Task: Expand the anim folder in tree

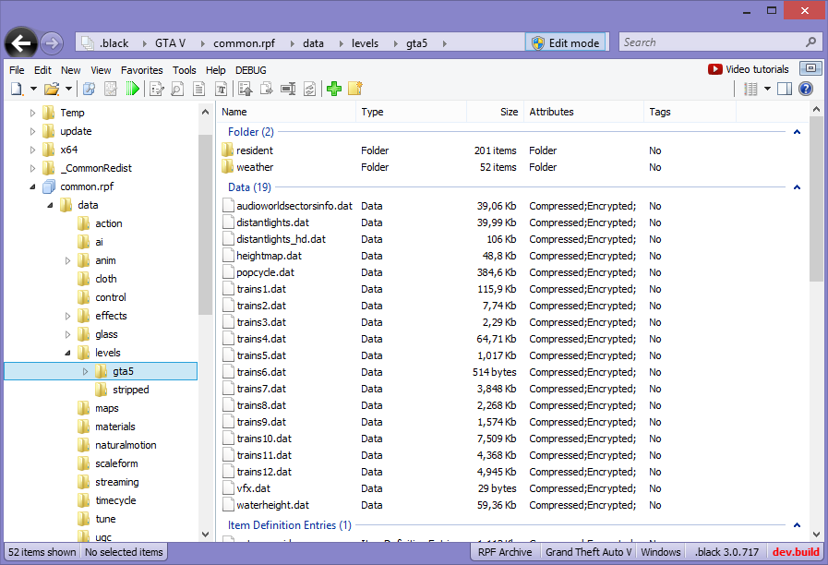Action: (67, 260)
